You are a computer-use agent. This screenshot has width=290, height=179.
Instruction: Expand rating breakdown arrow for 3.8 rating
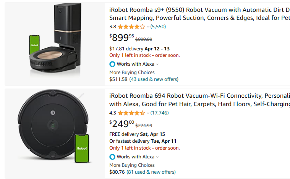click(148, 27)
